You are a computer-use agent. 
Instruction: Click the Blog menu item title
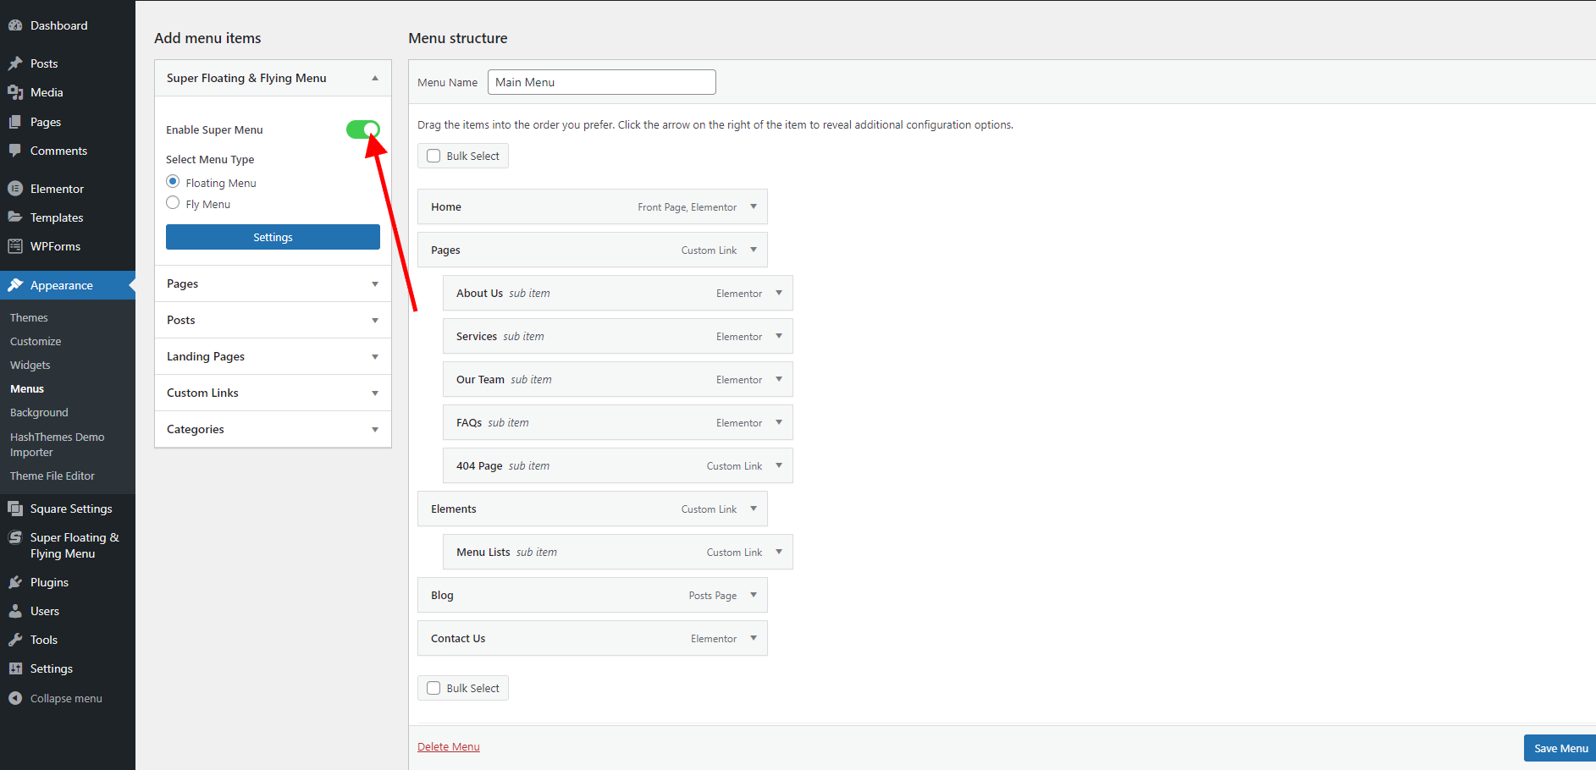(x=442, y=596)
